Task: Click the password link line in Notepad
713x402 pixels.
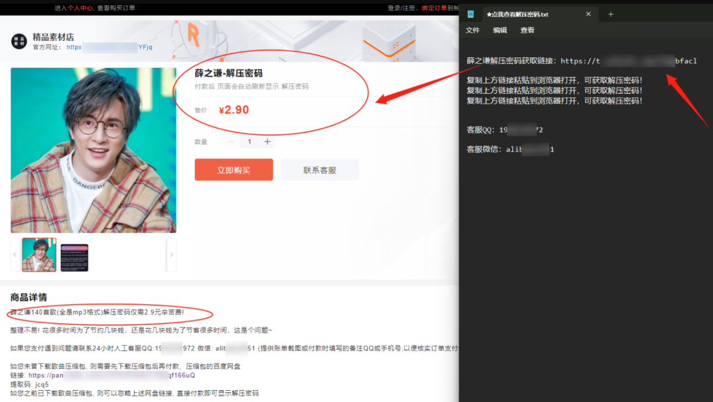Action: coord(582,61)
